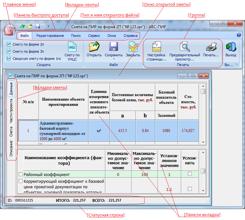Select the Сервис ribbon tab
This screenshot has height=220, width=245.
point(94,36)
